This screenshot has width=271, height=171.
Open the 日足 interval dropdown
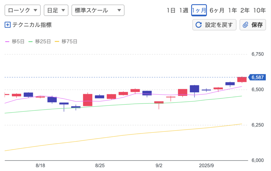pyautogui.click(x=56, y=10)
